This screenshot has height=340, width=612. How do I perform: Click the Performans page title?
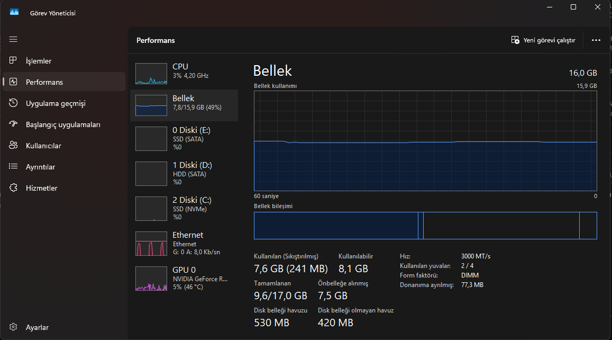(x=156, y=40)
